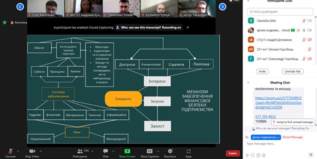Click the red Leave button

[232, 153]
